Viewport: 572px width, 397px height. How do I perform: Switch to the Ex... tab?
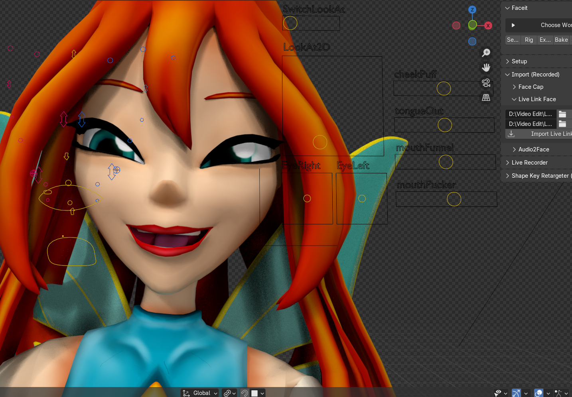(x=545, y=40)
